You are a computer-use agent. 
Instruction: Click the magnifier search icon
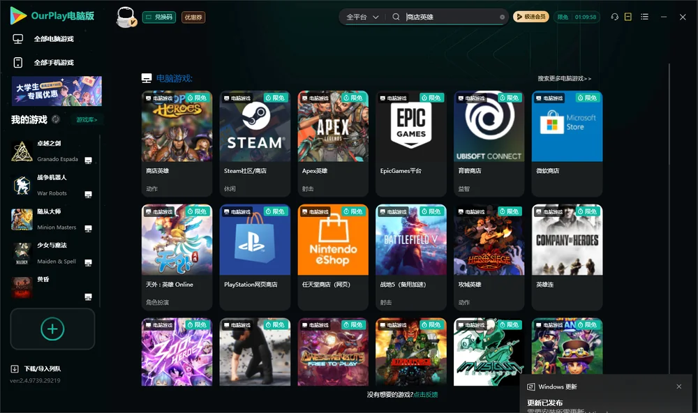click(396, 17)
